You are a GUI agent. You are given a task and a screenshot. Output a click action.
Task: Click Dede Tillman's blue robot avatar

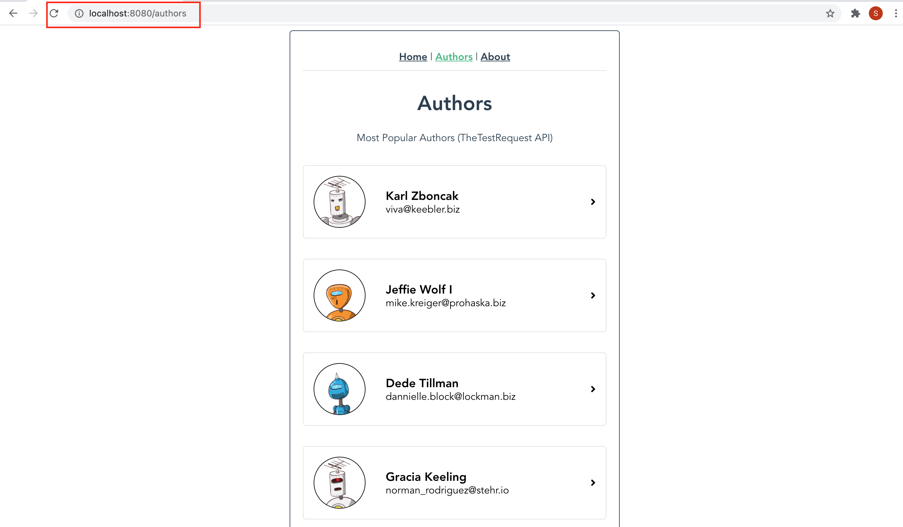pos(339,389)
